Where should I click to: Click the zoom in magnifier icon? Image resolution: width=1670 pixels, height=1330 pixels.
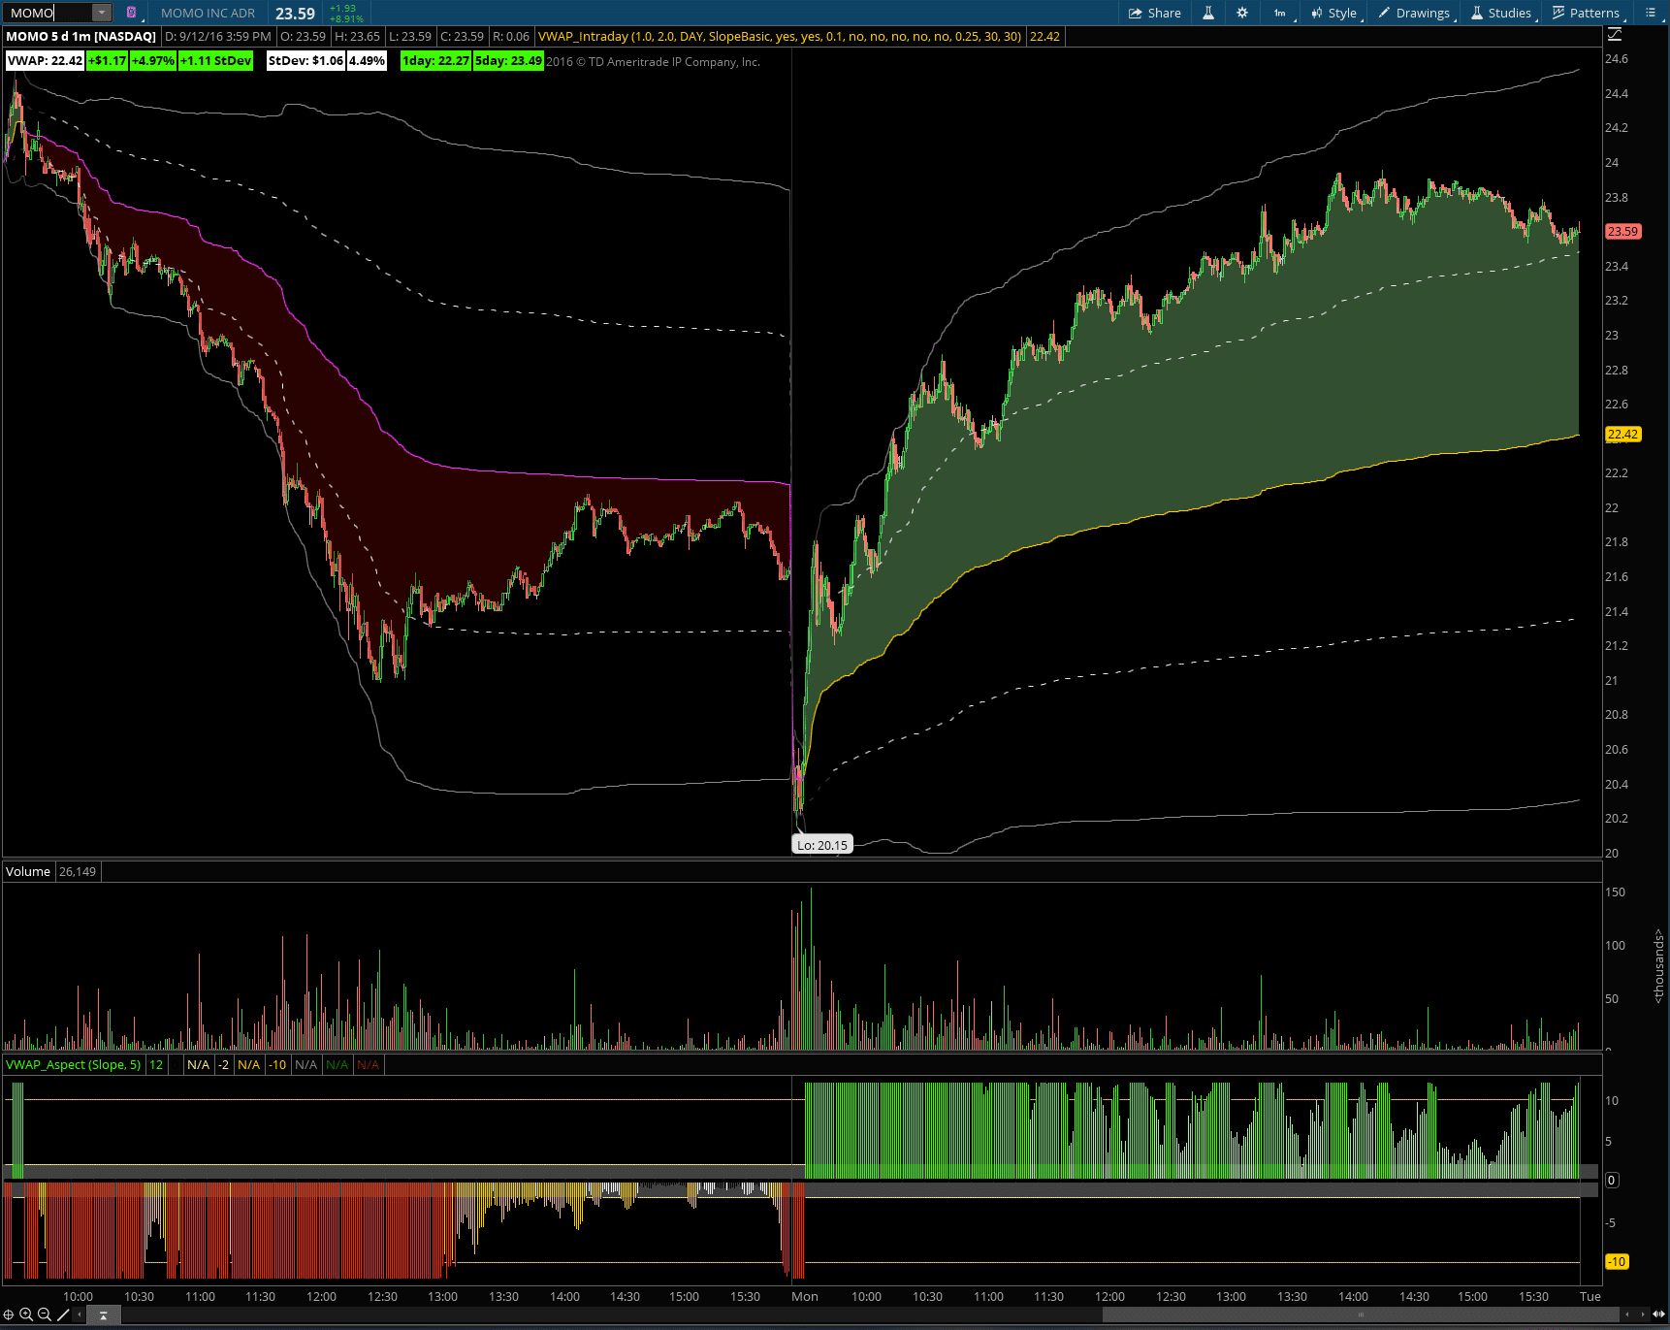pos(26,1315)
